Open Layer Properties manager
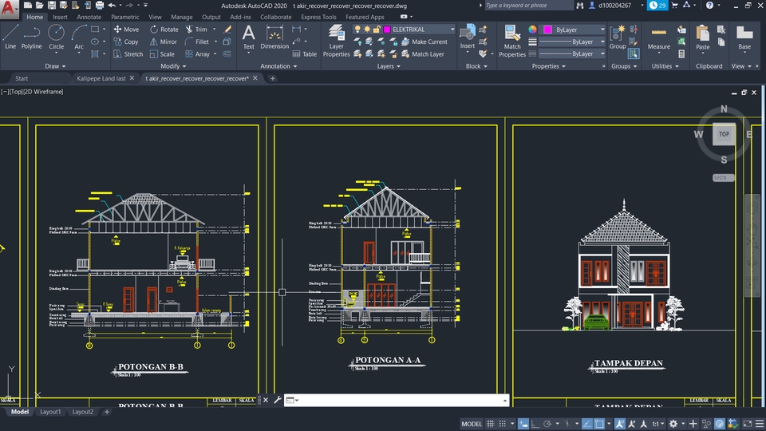Screen dimensions: 766x431 click(336, 41)
